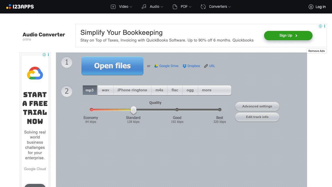Select the mp3 format option
Image resolution: width=332 pixels, height=187 pixels.
tap(90, 90)
